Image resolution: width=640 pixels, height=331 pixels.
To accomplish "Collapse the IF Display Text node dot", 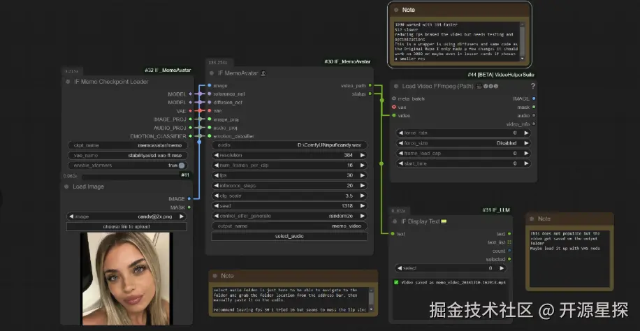I will click(395, 221).
